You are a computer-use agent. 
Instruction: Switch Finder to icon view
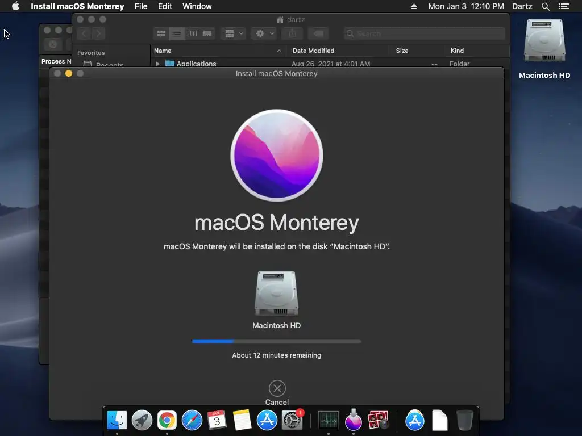point(161,33)
